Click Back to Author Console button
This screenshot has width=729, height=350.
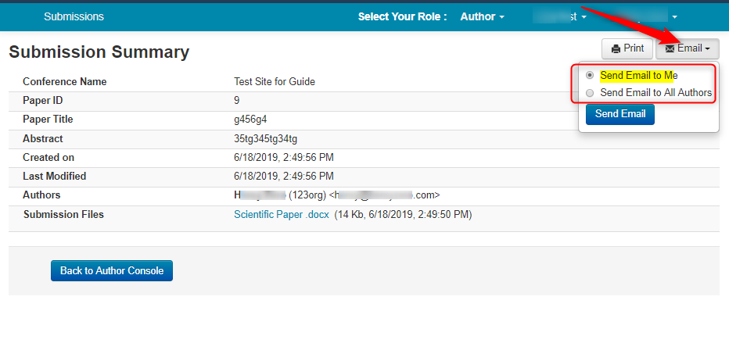[112, 270]
